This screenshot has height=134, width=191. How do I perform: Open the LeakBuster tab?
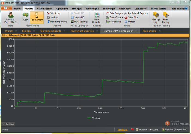[141, 8]
